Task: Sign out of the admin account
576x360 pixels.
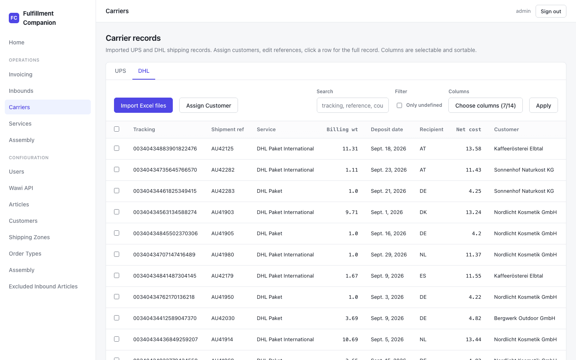Action: tap(551, 11)
